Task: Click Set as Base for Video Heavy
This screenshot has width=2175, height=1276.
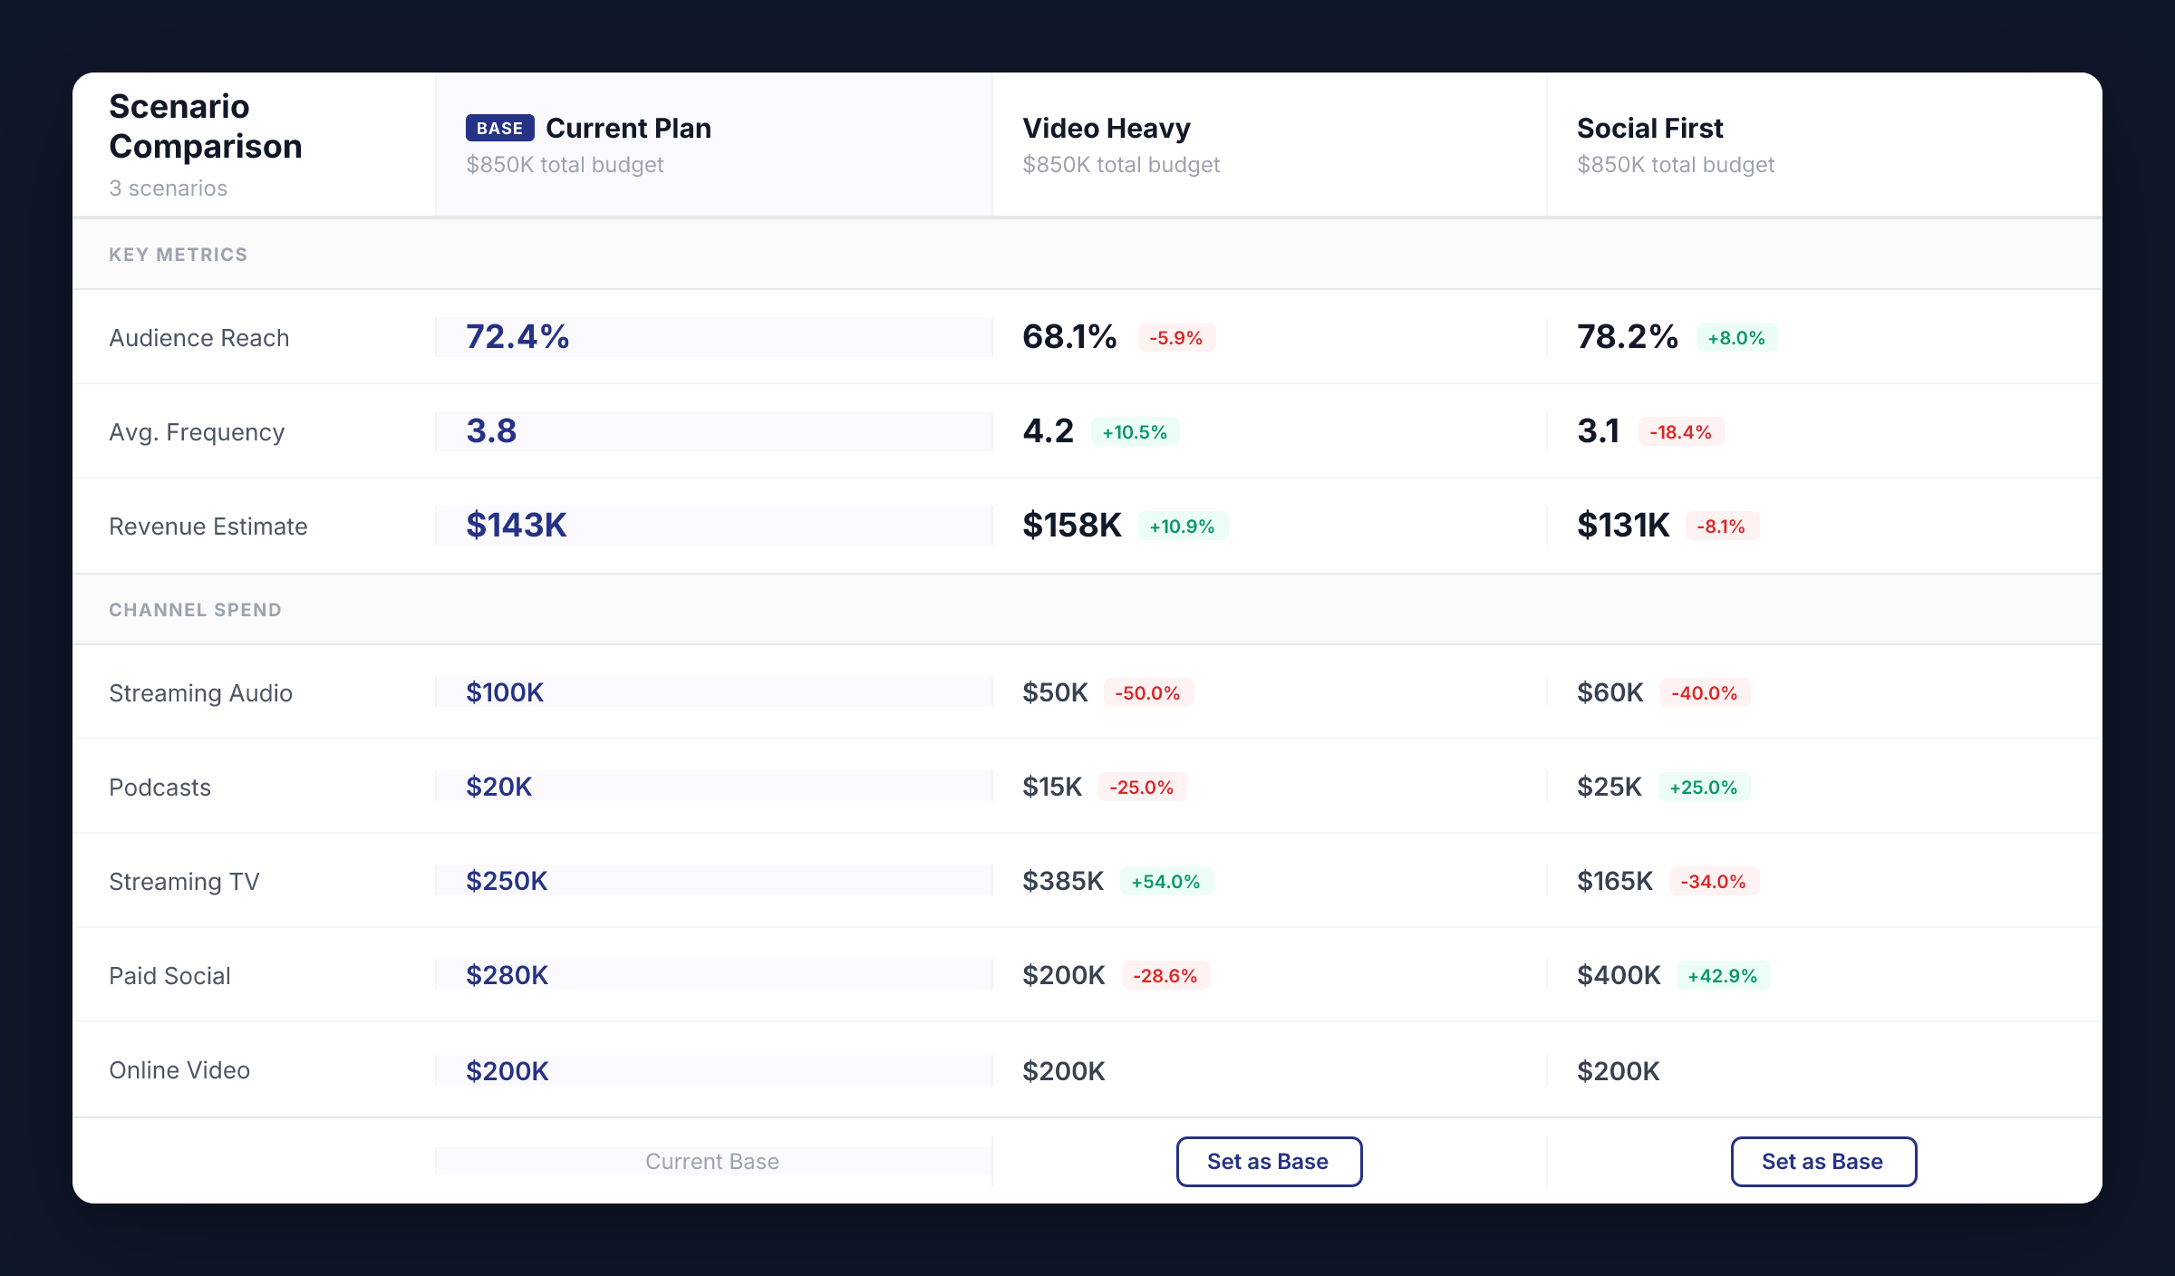Action: pos(1269,1161)
